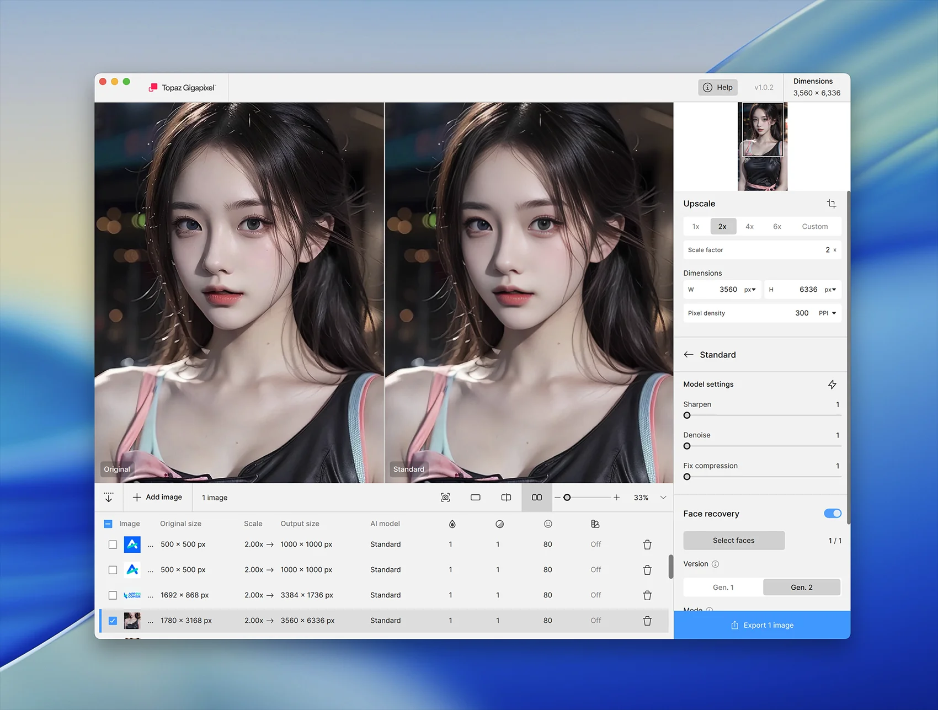Click the sharpen droplet column header icon

tap(452, 524)
